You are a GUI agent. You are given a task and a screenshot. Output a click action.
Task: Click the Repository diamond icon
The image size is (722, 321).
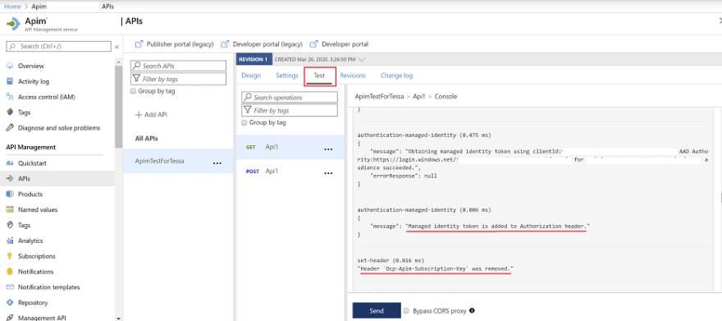[x=10, y=303]
